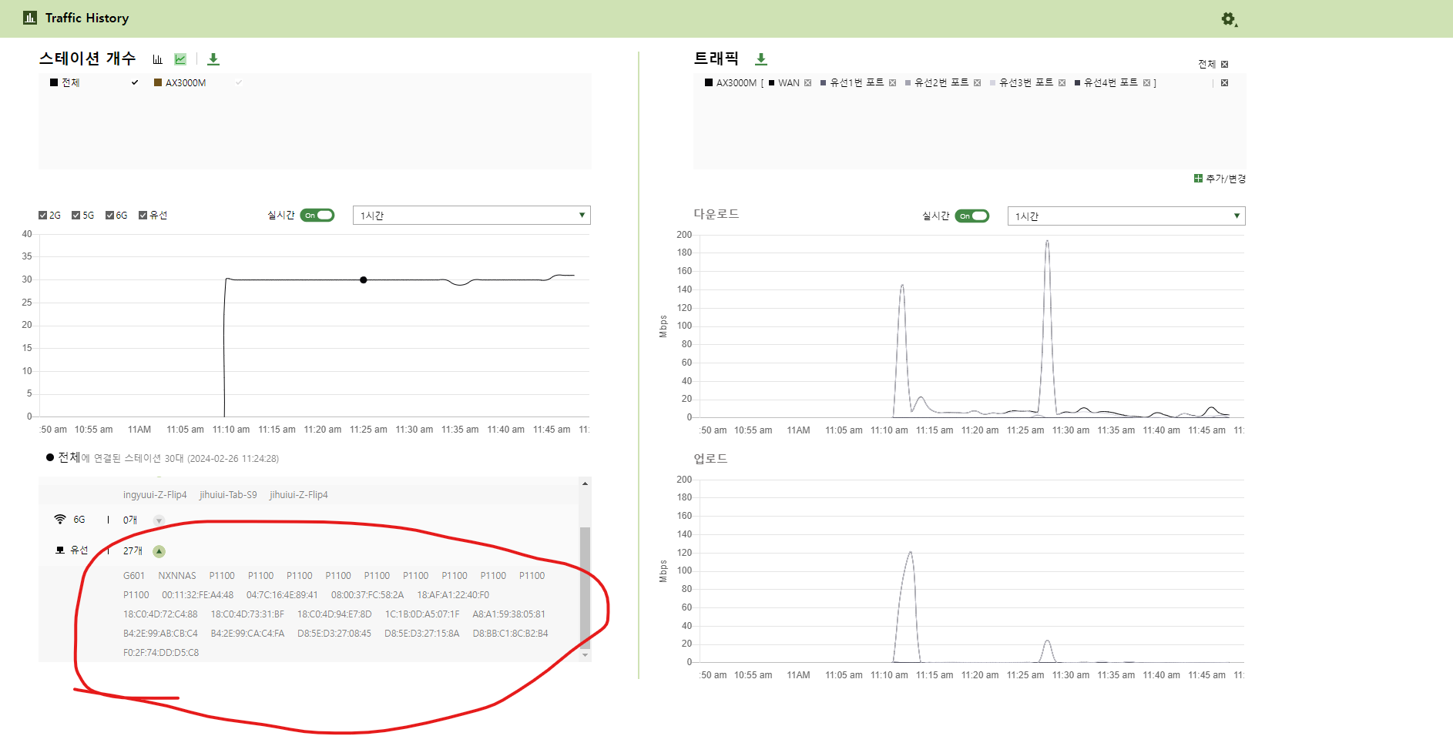Click the Traffic History chart icon
The height and width of the screenshot is (736, 1453).
tap(30, 18)
